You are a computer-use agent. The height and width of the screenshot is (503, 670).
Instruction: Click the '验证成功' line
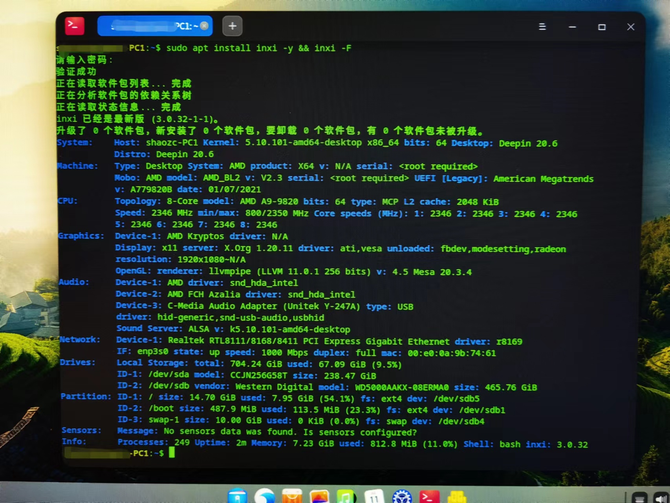click(76, 71)
